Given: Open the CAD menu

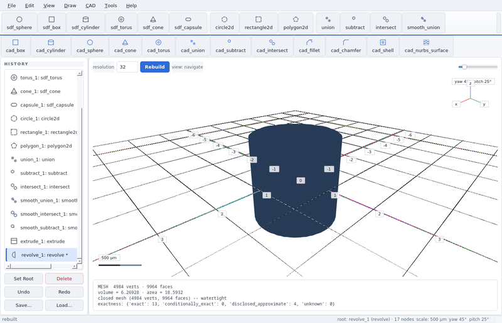Looking at the screenshot, I should 90,6.
